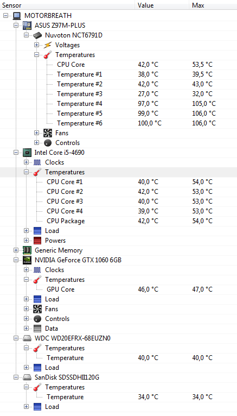This screenshot has height=416, width=237.
Task: Collapse the WDC WD20EFRX-68EUZN0 node
Action: click(x=16, y=338)
